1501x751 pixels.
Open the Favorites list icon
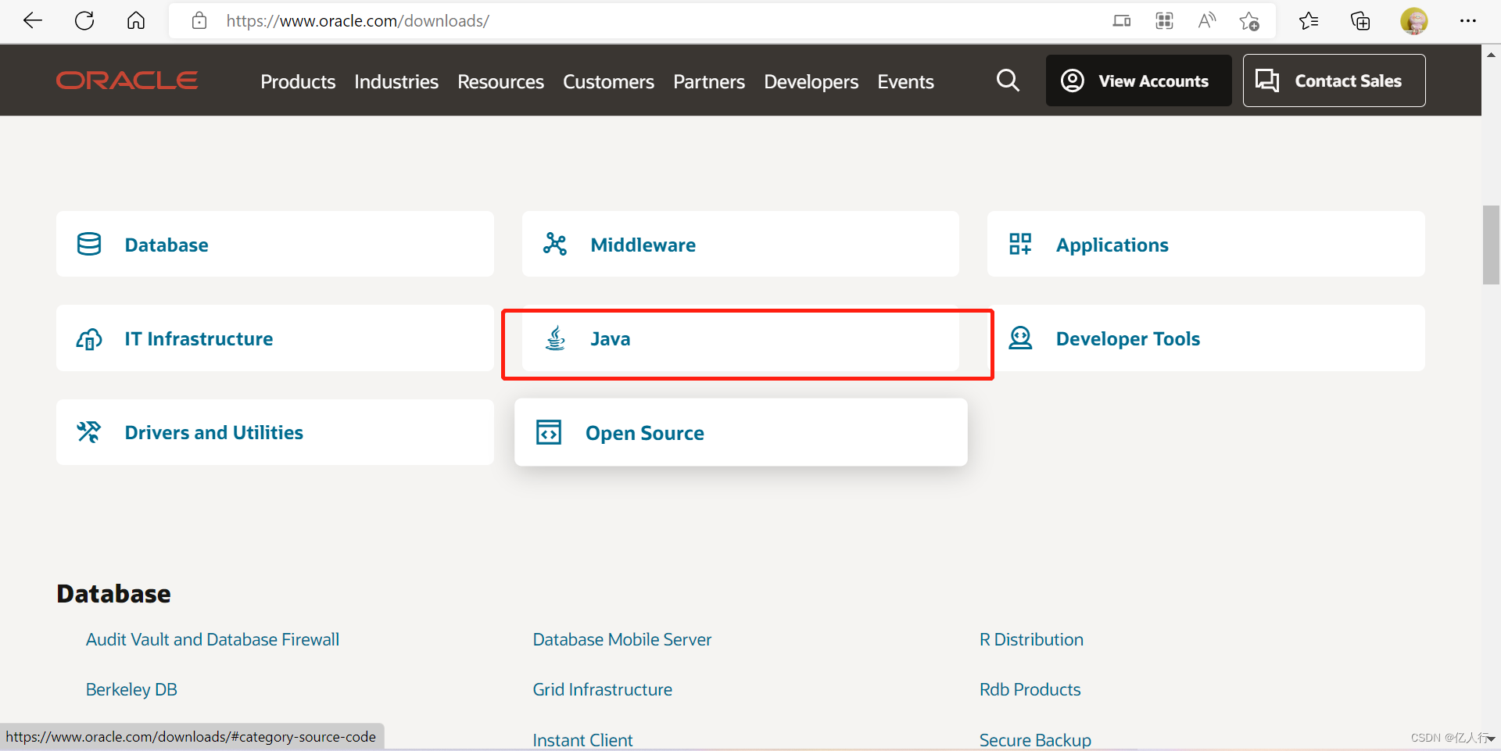pos(1309,21)
